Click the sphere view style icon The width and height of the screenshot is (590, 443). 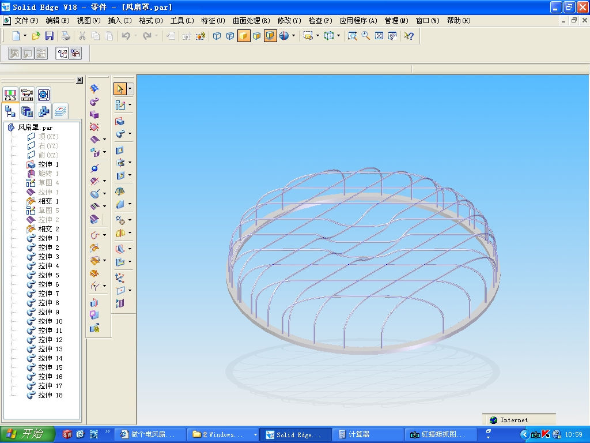(284, 36)
